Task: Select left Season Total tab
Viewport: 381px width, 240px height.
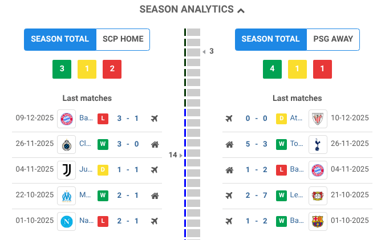Action: pos(60,39)
